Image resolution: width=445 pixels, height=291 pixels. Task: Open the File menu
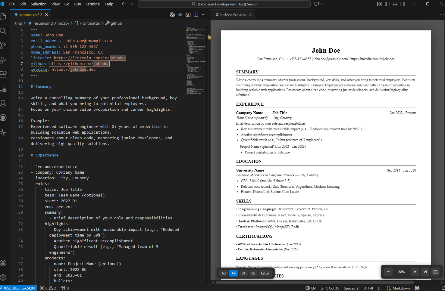[12, 4]
